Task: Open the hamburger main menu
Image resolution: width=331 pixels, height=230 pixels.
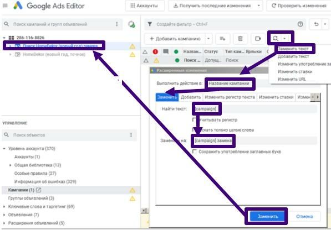Action: pyautogui.click(x=5, y=6)
